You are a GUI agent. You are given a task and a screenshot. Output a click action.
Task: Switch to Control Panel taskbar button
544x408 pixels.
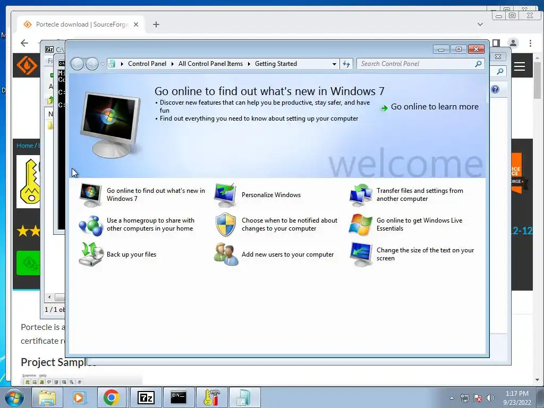[x=244, y=397]
